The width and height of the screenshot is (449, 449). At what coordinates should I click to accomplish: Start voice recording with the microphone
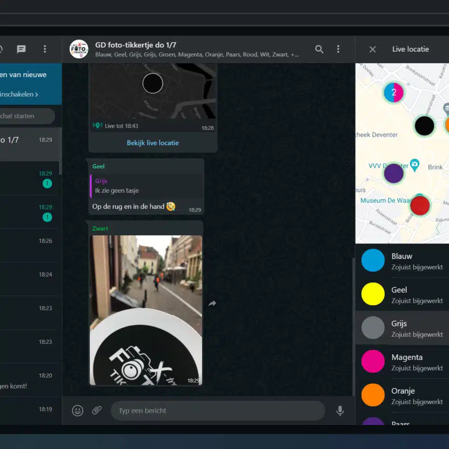pyautogui.click(x=340, y=410)
